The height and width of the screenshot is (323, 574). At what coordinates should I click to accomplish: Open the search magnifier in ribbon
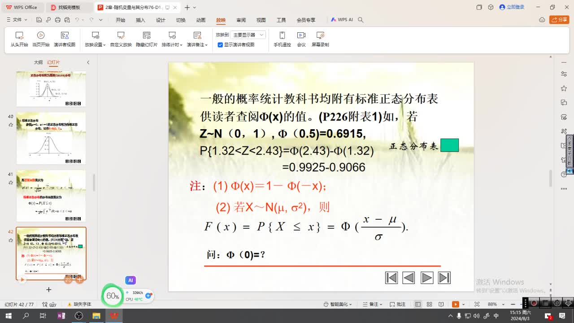tap(361, 20)
